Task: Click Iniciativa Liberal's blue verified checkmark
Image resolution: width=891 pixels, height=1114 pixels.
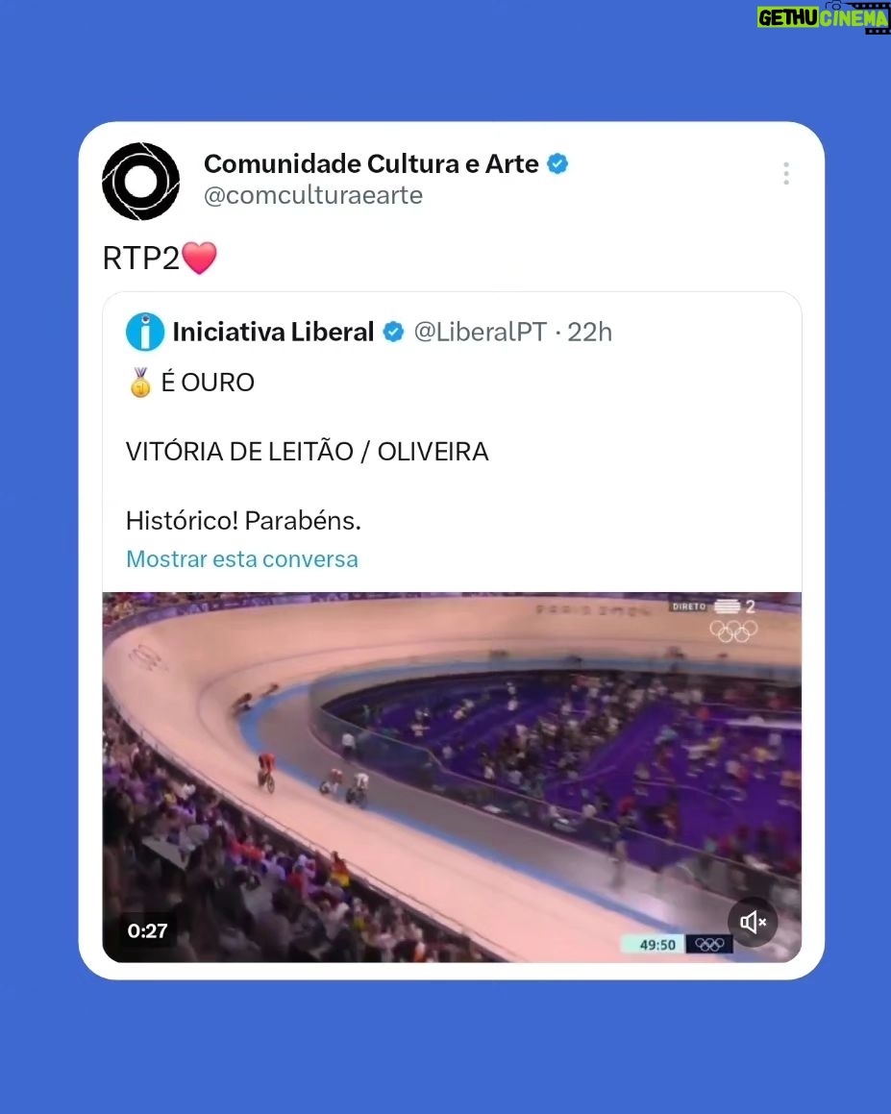Action: point(394,332)
